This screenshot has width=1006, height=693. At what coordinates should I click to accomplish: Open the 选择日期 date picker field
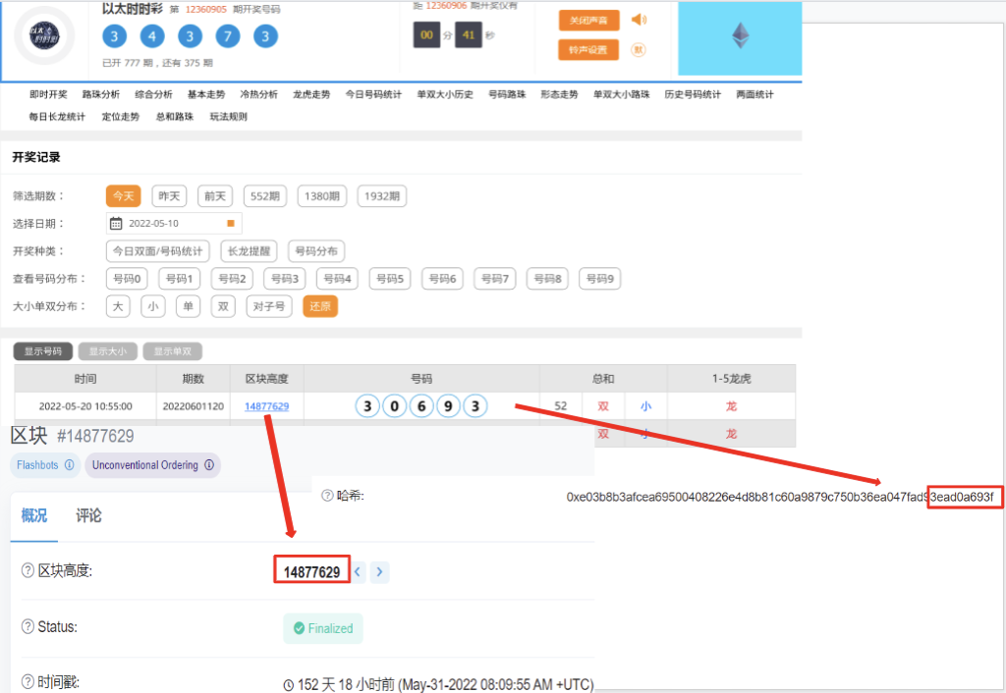pyautogui.click(x=174, y=223)
